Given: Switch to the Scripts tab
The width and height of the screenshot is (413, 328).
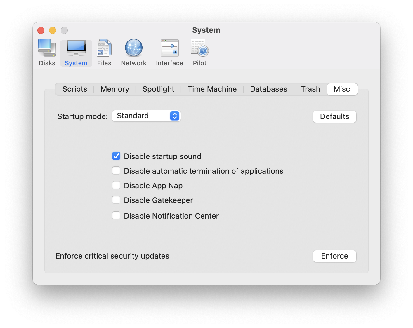Looking at the screenshot, I should (75, 89).
